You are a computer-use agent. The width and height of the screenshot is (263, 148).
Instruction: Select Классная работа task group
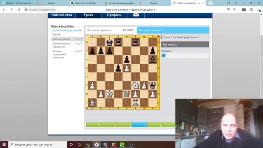tap(61, 39)
